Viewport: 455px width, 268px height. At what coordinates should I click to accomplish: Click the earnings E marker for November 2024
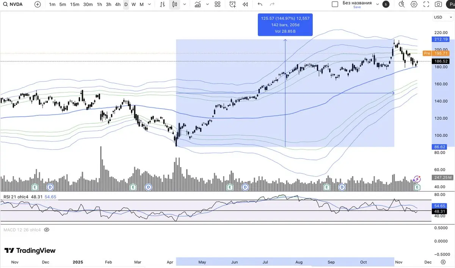pyautogui.click(x=35, y=187)
